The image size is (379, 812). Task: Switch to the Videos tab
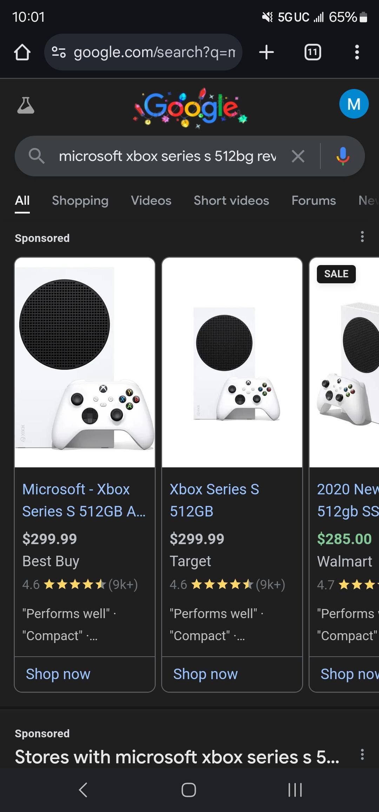151,201
